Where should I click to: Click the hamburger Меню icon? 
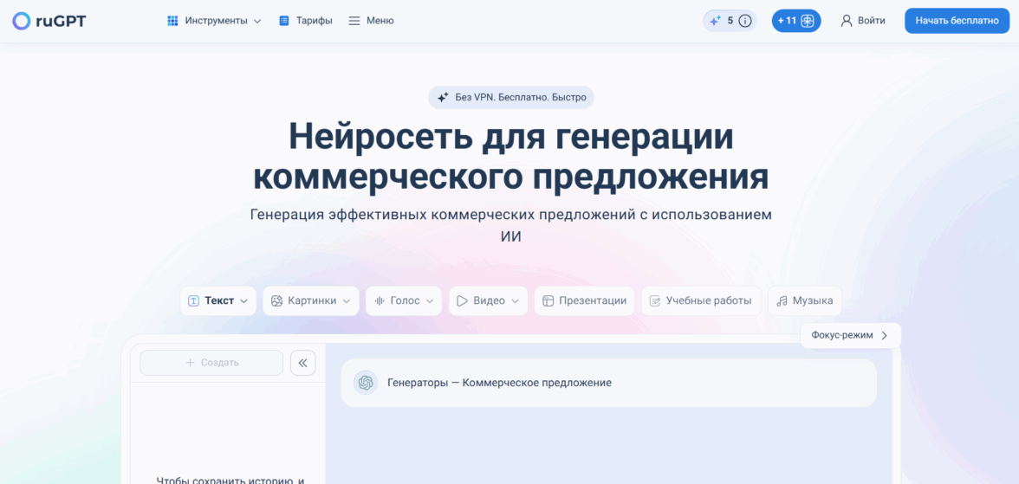[354, 21]
